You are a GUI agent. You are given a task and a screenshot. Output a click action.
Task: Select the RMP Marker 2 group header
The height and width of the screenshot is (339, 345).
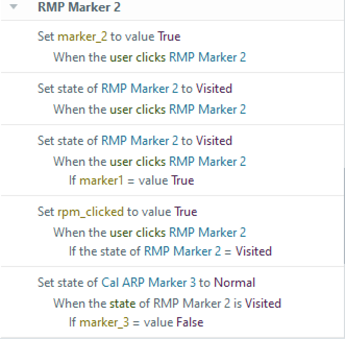coord(79,8)
